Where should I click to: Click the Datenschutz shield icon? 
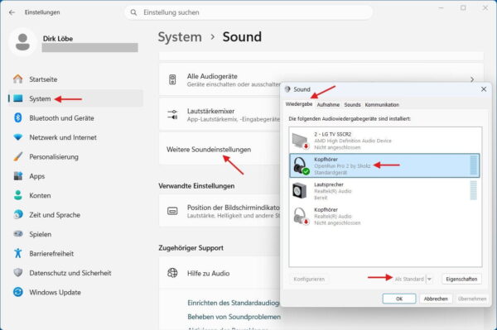tap(18, 272)
